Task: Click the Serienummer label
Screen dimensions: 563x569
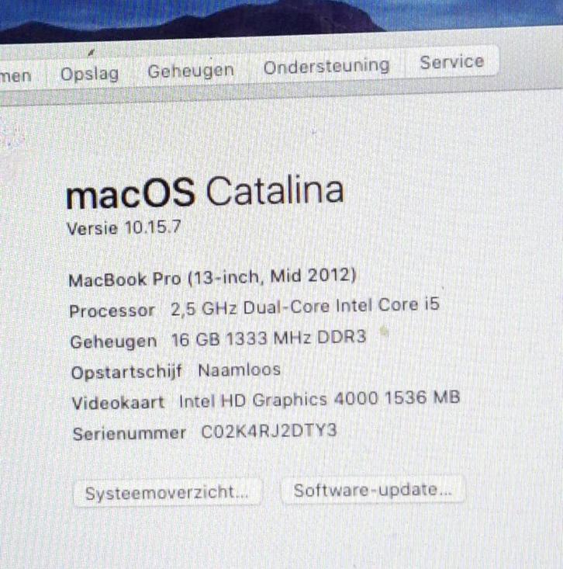Action: coord(130,434)
